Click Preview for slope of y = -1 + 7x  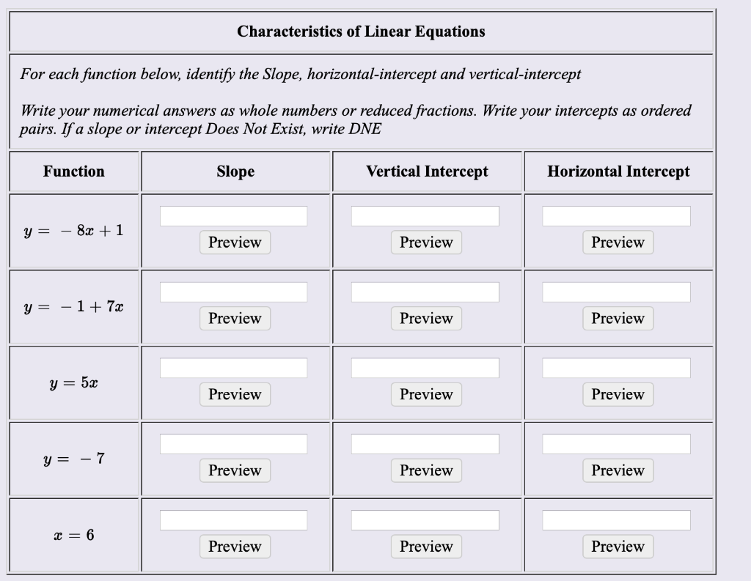(235, 319)
